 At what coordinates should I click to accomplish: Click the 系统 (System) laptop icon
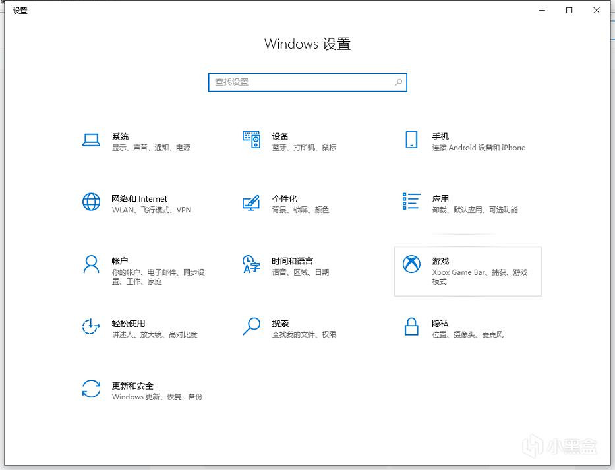click(91, 140)
